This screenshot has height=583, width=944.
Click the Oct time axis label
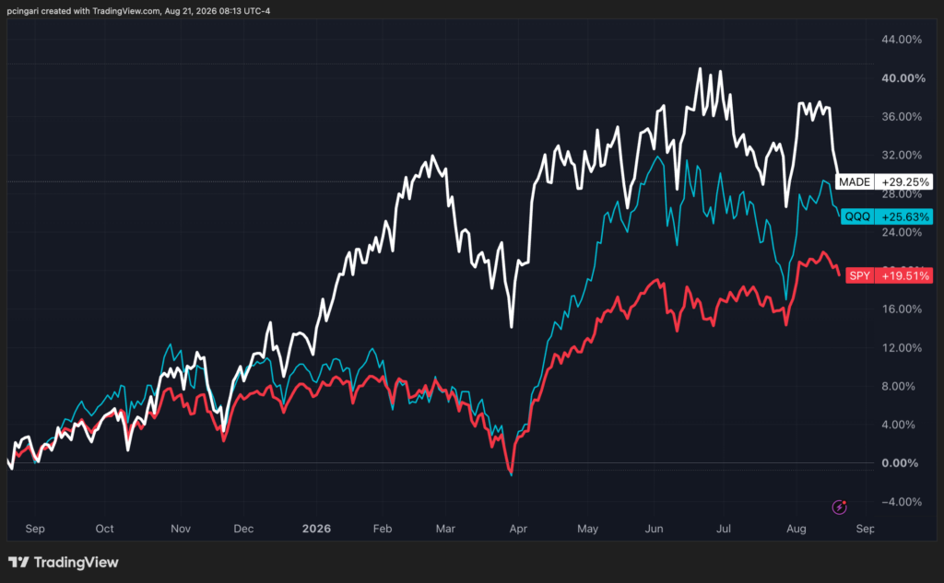coord(104,529)
